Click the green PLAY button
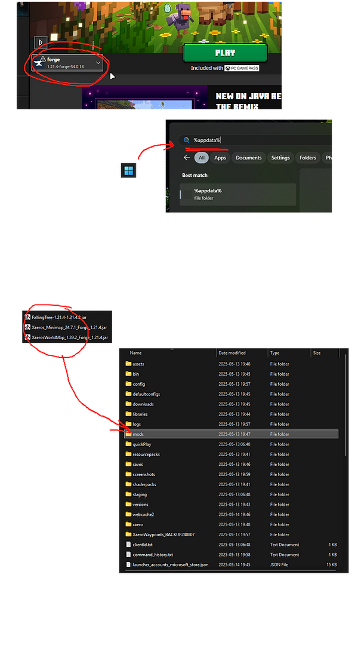The width and height of the screenshot is (358, 645). (225, 53)
